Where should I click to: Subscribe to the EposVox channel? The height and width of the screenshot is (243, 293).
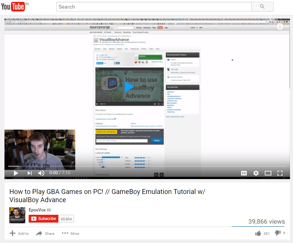point(44,219)
